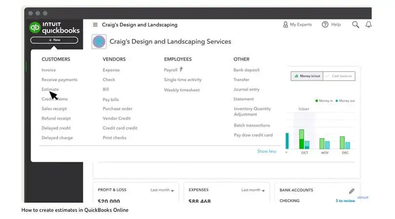
Task: Open the notifications bell
Action: point(369,24)
